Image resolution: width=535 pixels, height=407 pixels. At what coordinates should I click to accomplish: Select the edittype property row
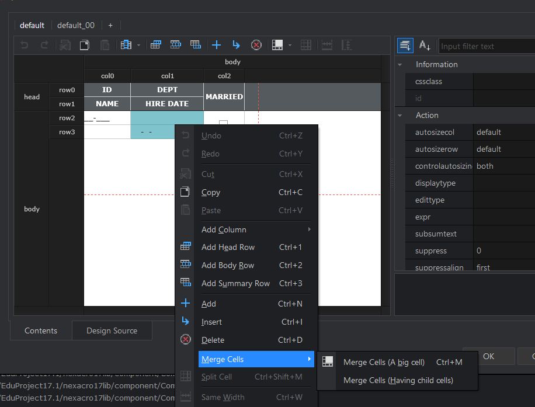pos(470,200)
